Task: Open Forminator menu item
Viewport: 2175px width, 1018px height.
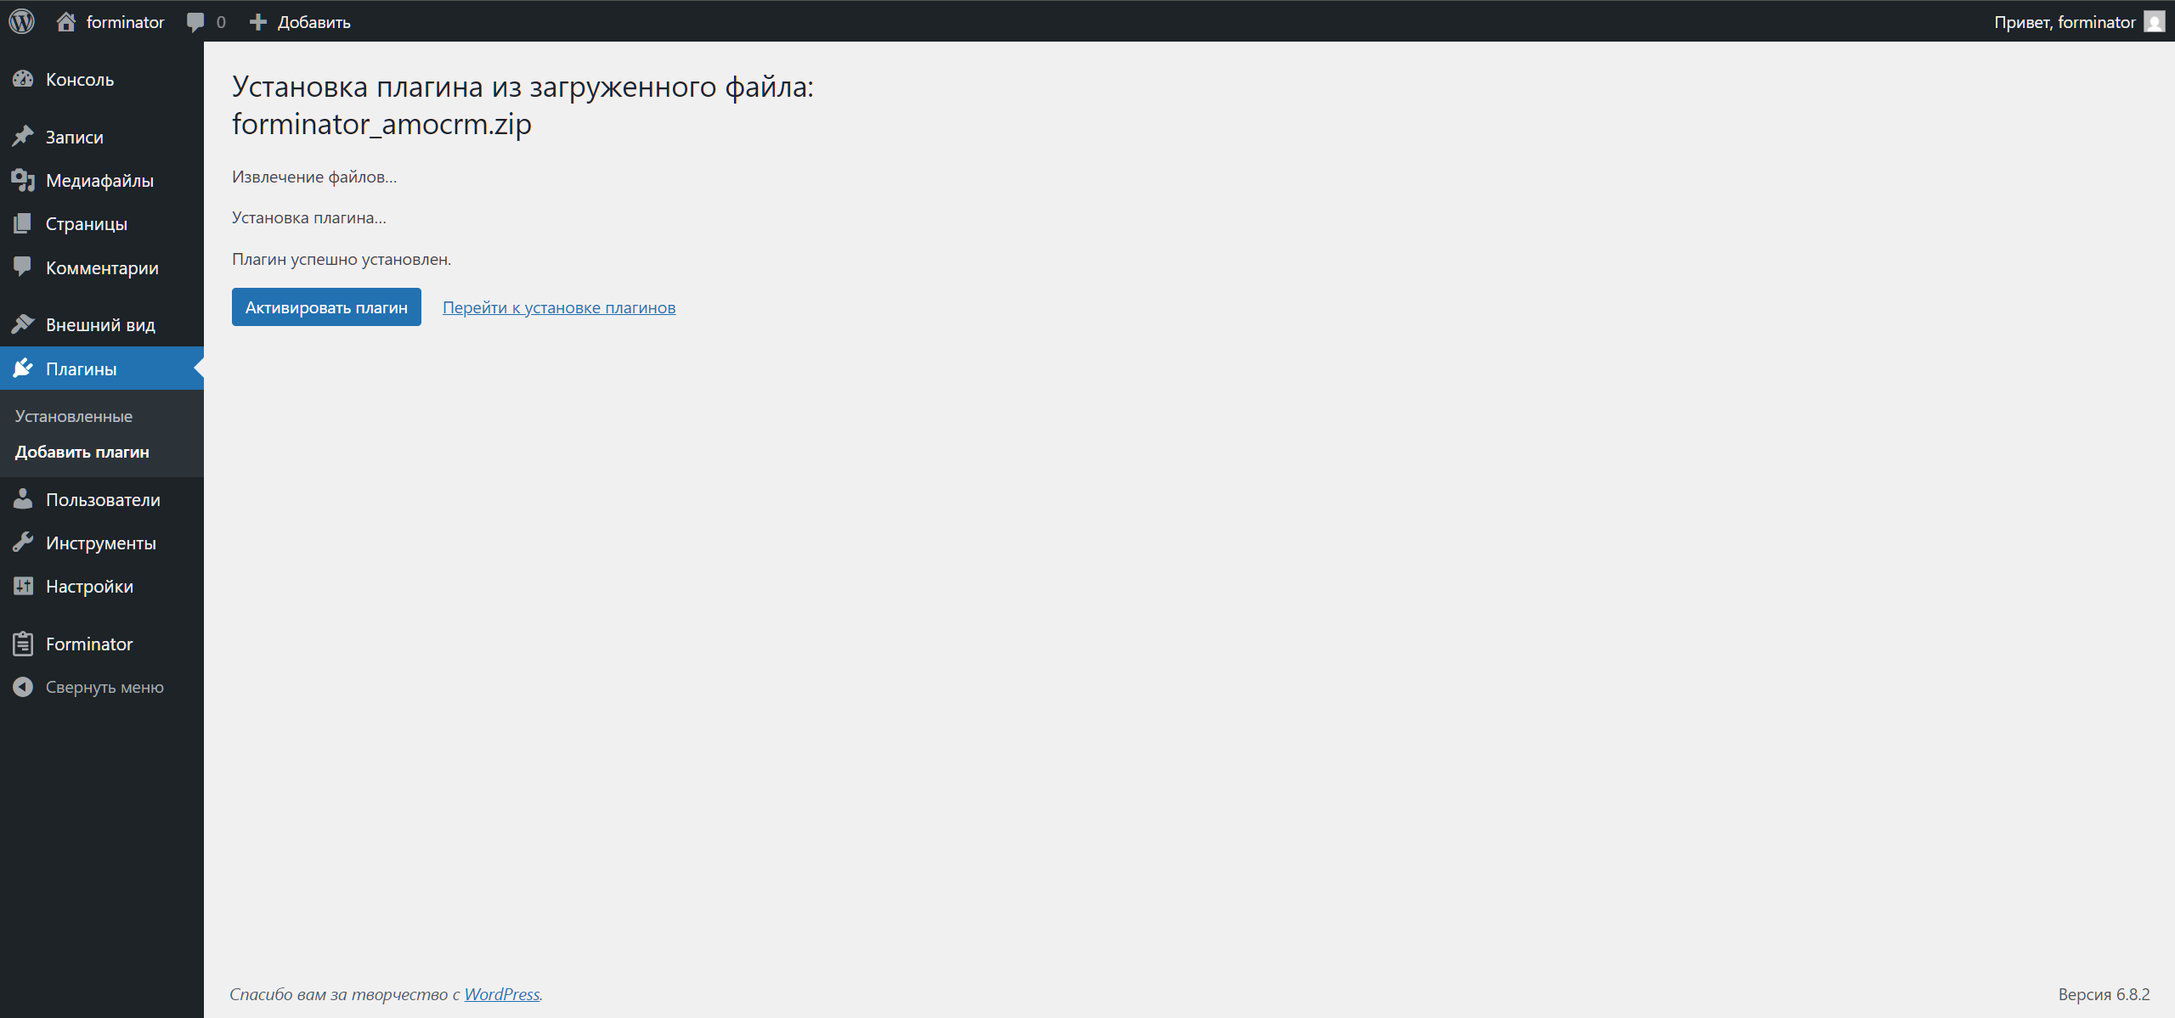Action: pyautogui.click(x=102, y=644)
